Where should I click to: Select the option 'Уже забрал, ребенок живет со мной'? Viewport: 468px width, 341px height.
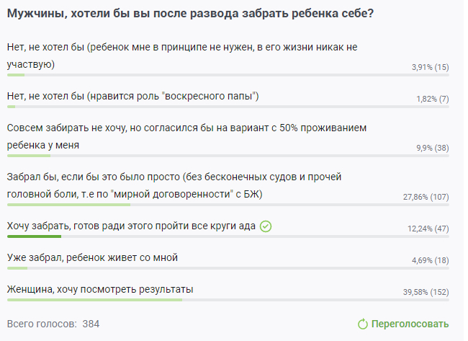(x=92, y=257)
